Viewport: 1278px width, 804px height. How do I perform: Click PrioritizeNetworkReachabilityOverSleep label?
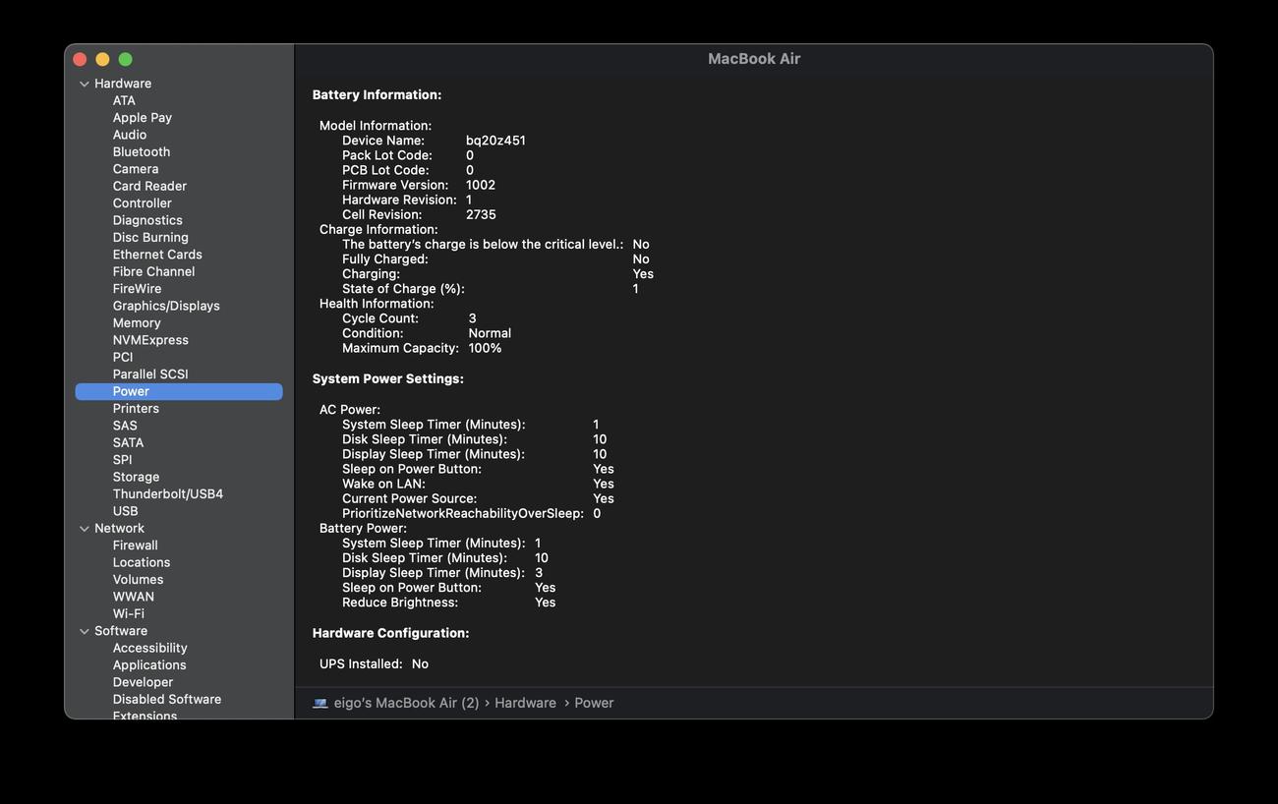coord(463,513)
